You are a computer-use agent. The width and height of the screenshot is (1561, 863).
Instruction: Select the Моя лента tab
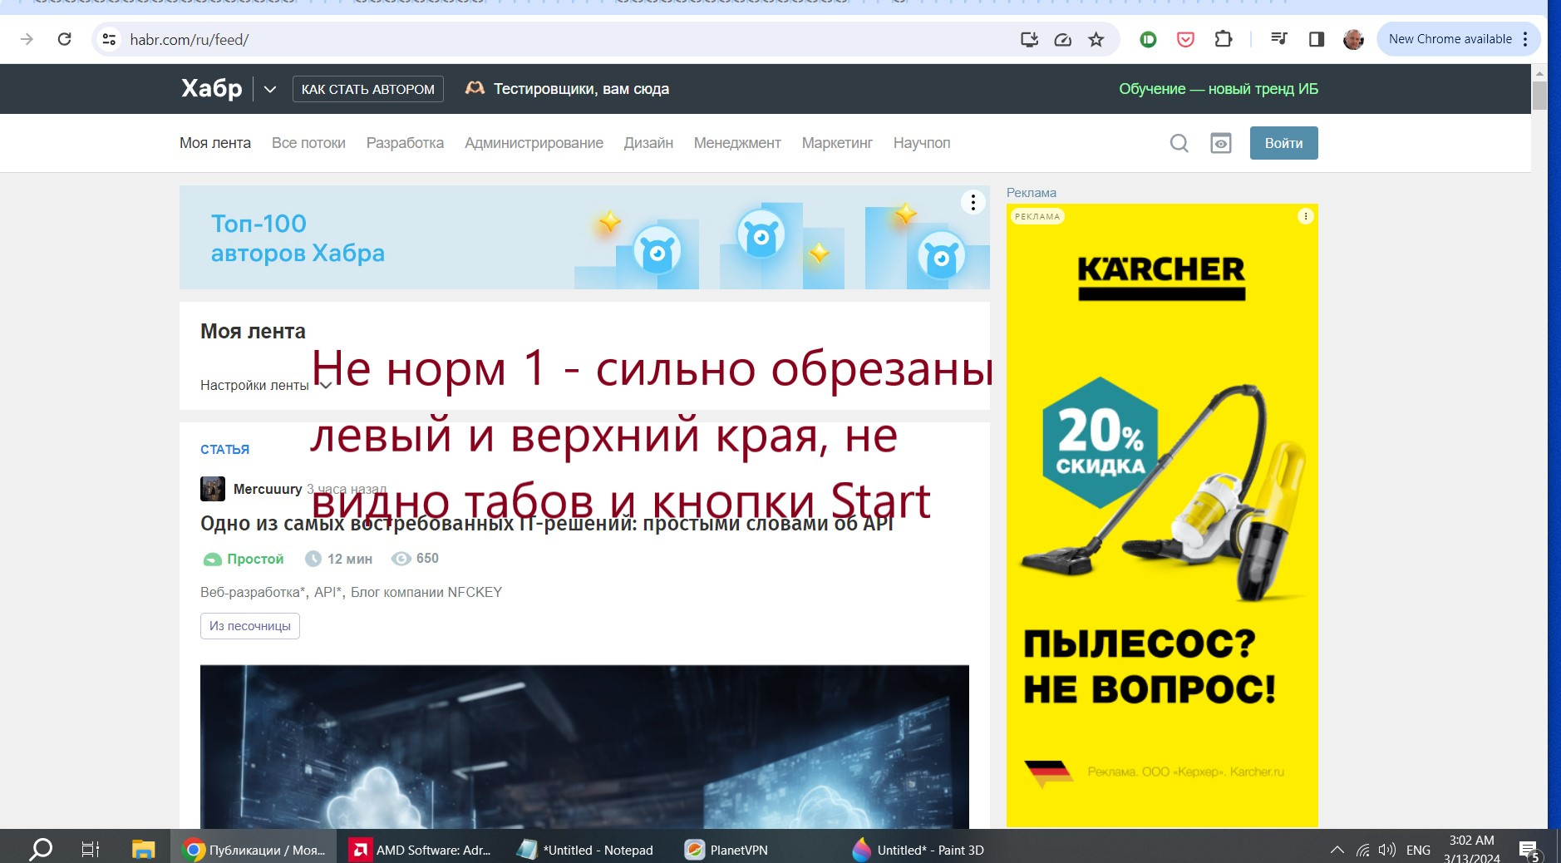click(x=215, y=143)
